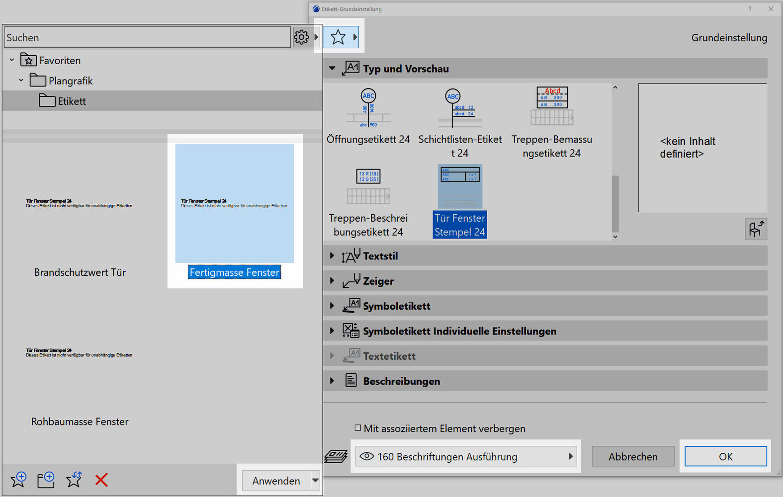This screenshot has height=497, width=783.
Task: Delete selected favorite with red X
Action: tap(101, 480)
